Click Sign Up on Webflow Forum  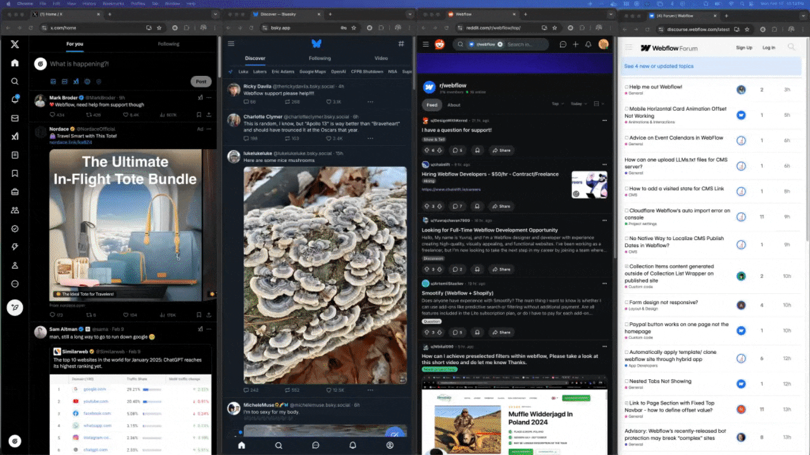[x=744, y=48]
